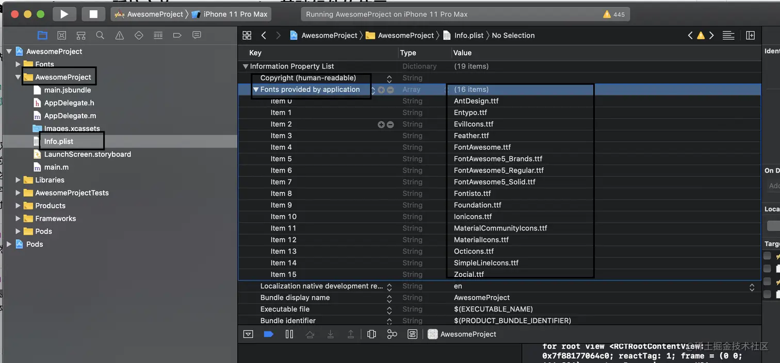This screenshot has width=780, height=363.
Task: Toggle breakpoints activation in debug bar
Action: click(x=268, y=334)
